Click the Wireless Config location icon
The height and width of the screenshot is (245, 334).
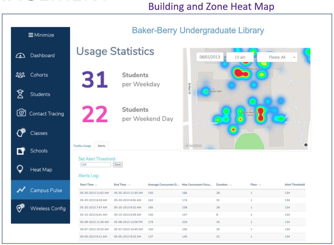[20, 208]
